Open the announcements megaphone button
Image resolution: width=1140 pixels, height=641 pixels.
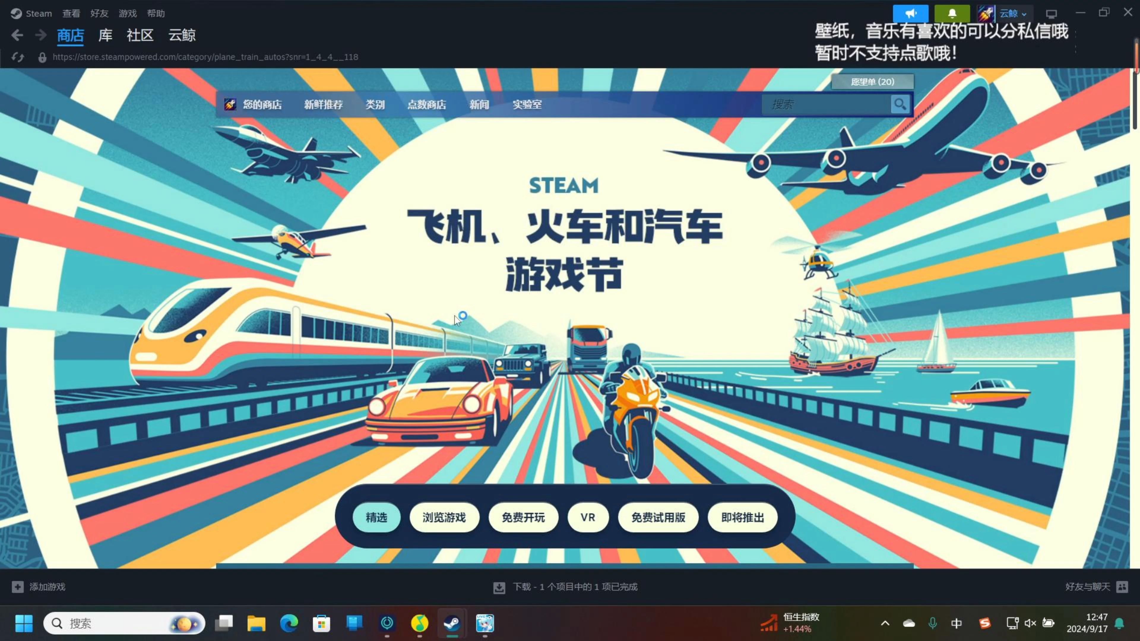click(910, 13)
